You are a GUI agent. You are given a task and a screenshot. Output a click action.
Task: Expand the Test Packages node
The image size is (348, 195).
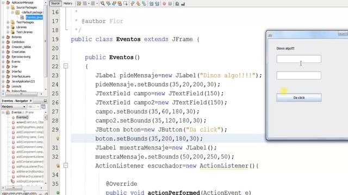coord(8,22)
